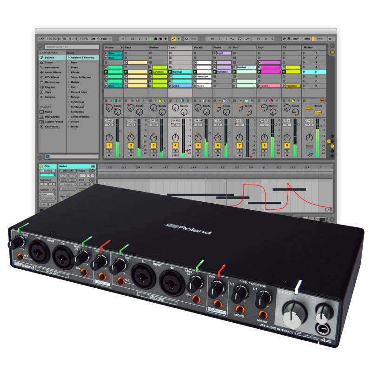The height and width of the screenshot is (372, 372).
Task: Solo the Pad track with S button
Action: [x=239, y=151]
